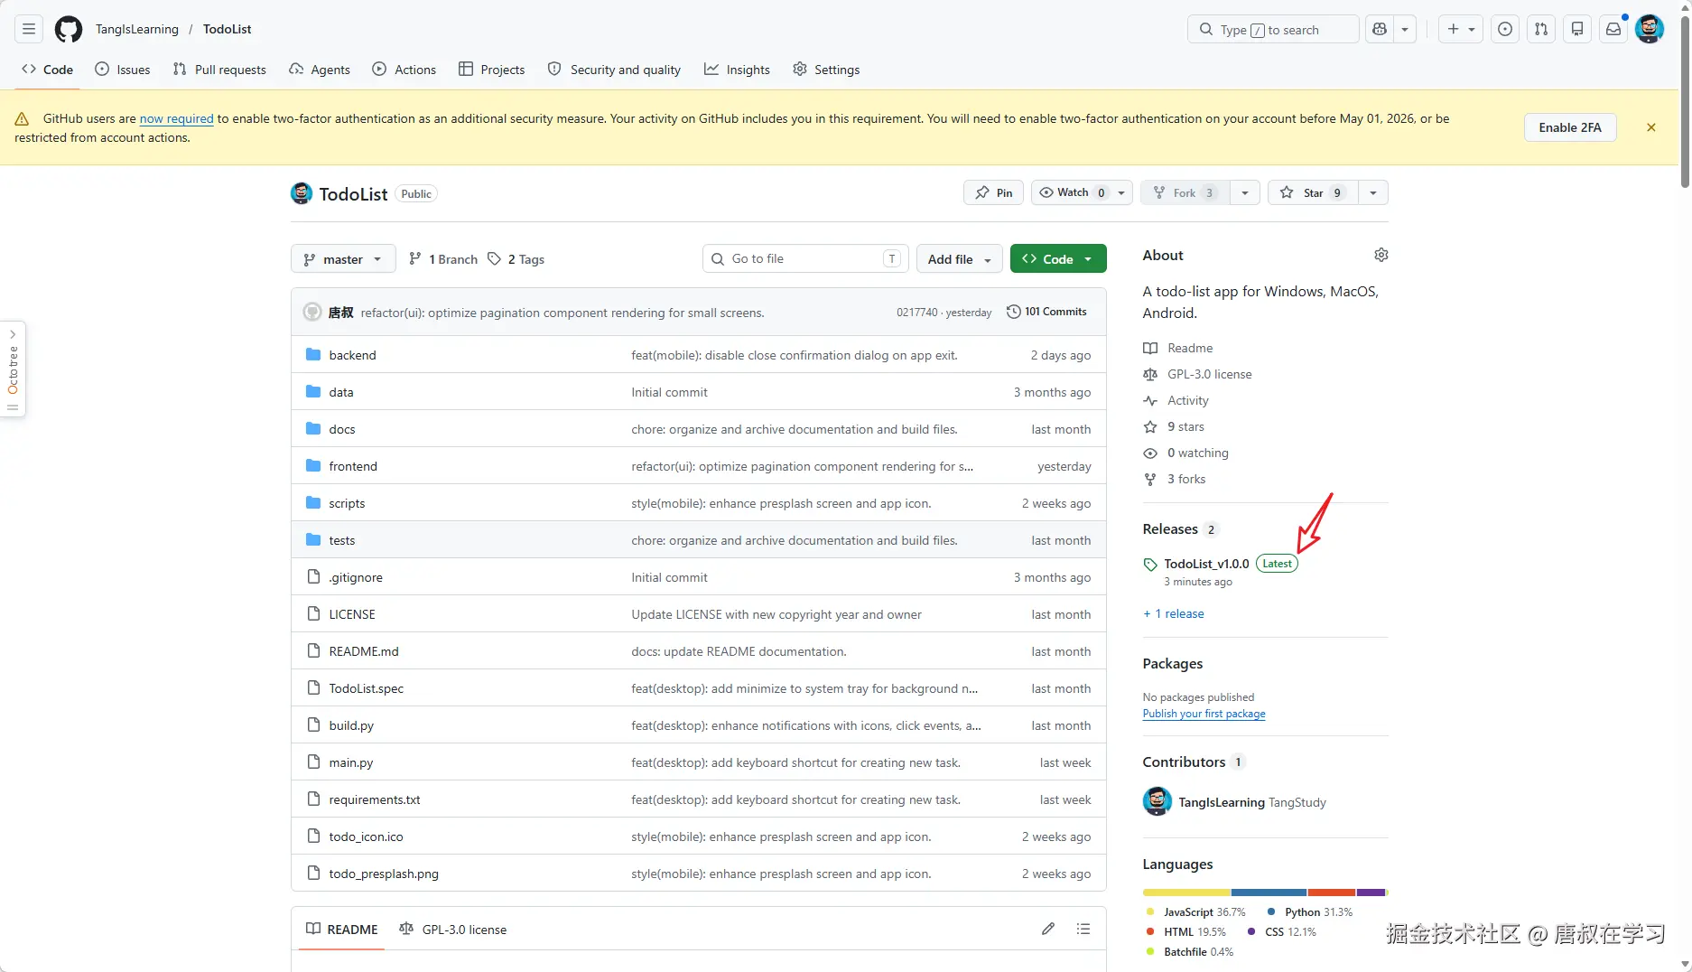Open the repositories icon in the header
The image size is (1692, 972).
point(1577,30)
